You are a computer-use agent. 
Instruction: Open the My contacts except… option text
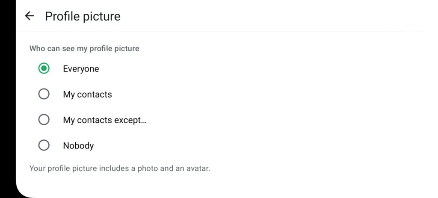pos(104,120)
